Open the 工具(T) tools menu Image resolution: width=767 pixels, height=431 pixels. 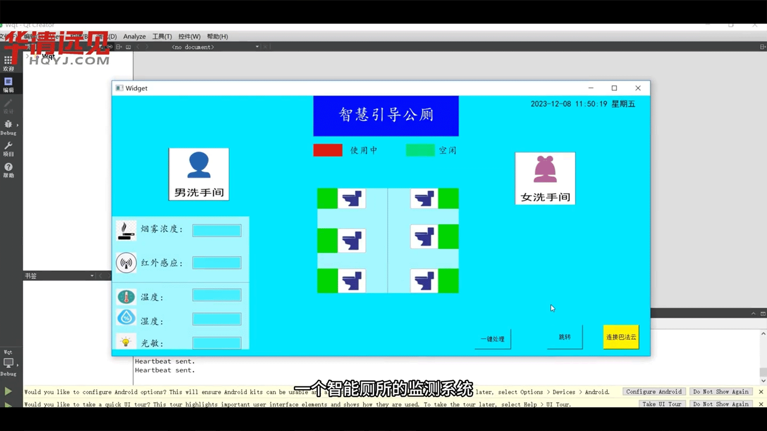tap(162, 36)
